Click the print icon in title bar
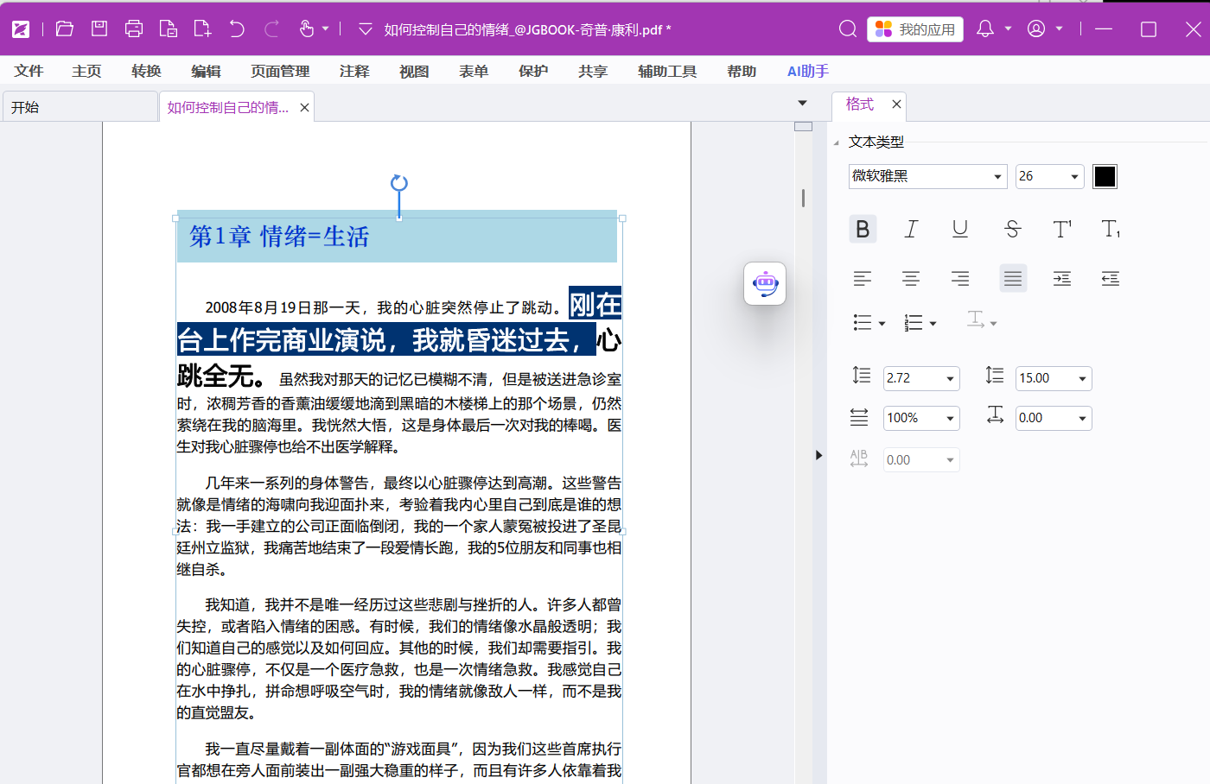This screenshot has height=784, width=1210. pos(134,29)
